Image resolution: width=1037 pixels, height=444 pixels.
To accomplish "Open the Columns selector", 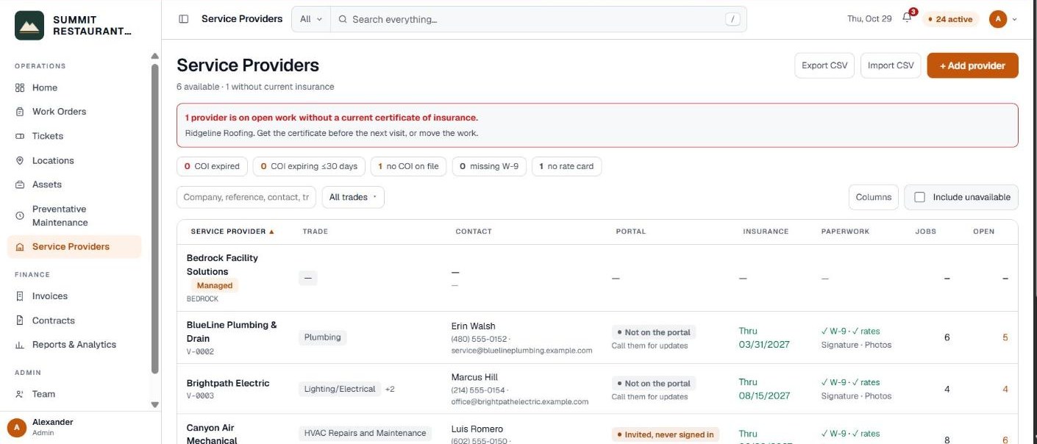I will [873, 197].
